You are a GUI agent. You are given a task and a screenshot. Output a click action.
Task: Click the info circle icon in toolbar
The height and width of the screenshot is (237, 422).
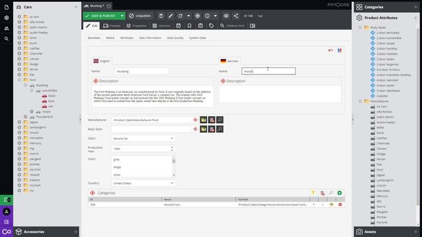[x=207, y=16]
